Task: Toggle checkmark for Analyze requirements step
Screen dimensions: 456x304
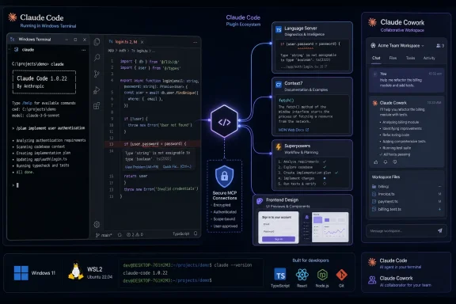Action: (x=325, y=161)
